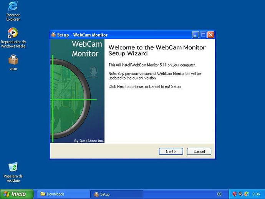Select the wcm installer desktop icon
Screen dimensions: 265x199
[x=13, y=62]
